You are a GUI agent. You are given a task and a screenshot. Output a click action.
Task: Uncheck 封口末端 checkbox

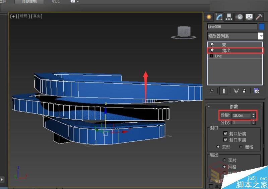pyautogui.click(x=225, y=139)
